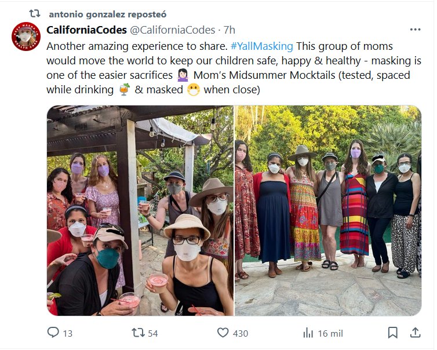Open the three-dot more options menu
437x350 pixels.
415,30
